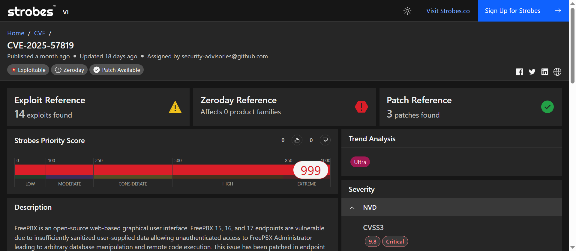
Task: Click the Strobes logo
Action: click(x=31, y=12)
